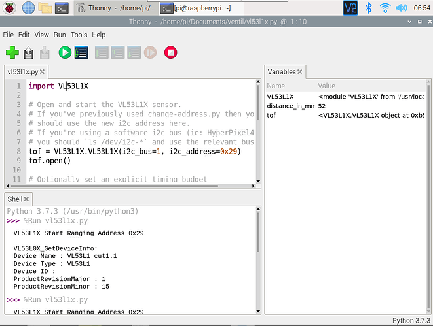Click the volume speaker tray icon

click(x=402, y=8)
